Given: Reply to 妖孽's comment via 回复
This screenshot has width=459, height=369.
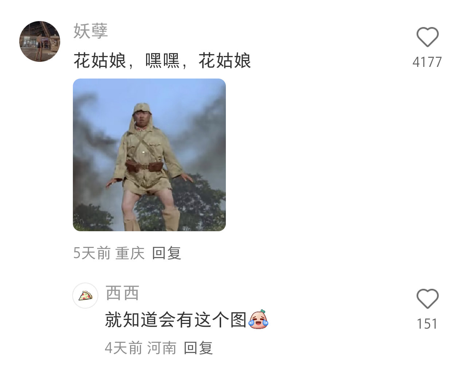Looking at the screenshot, I should pyautogui.click(x=166, y=253).
